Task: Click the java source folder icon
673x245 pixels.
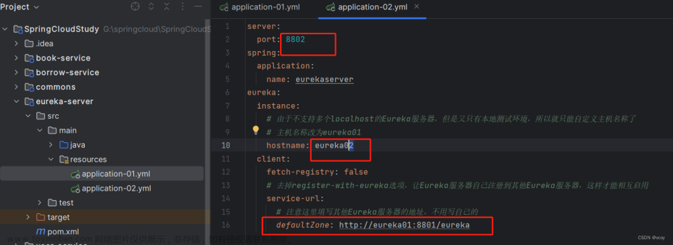Action: [63, 145]
